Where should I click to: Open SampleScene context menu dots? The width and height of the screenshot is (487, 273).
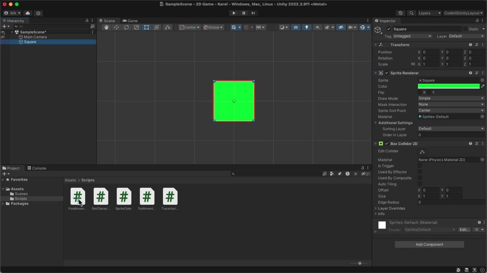(x=93, y=32)
